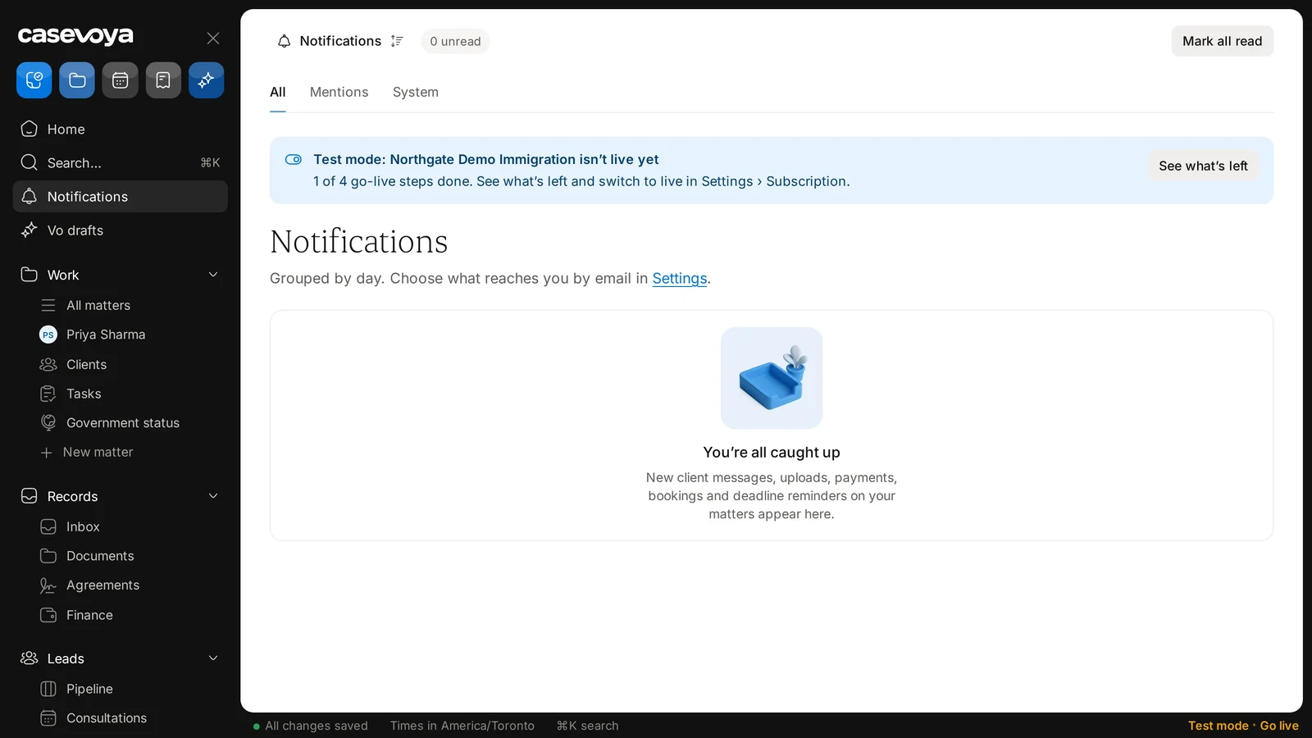
Task: Click Go live in status bar
Action: pyautogui.click(x=1279, y=726)
